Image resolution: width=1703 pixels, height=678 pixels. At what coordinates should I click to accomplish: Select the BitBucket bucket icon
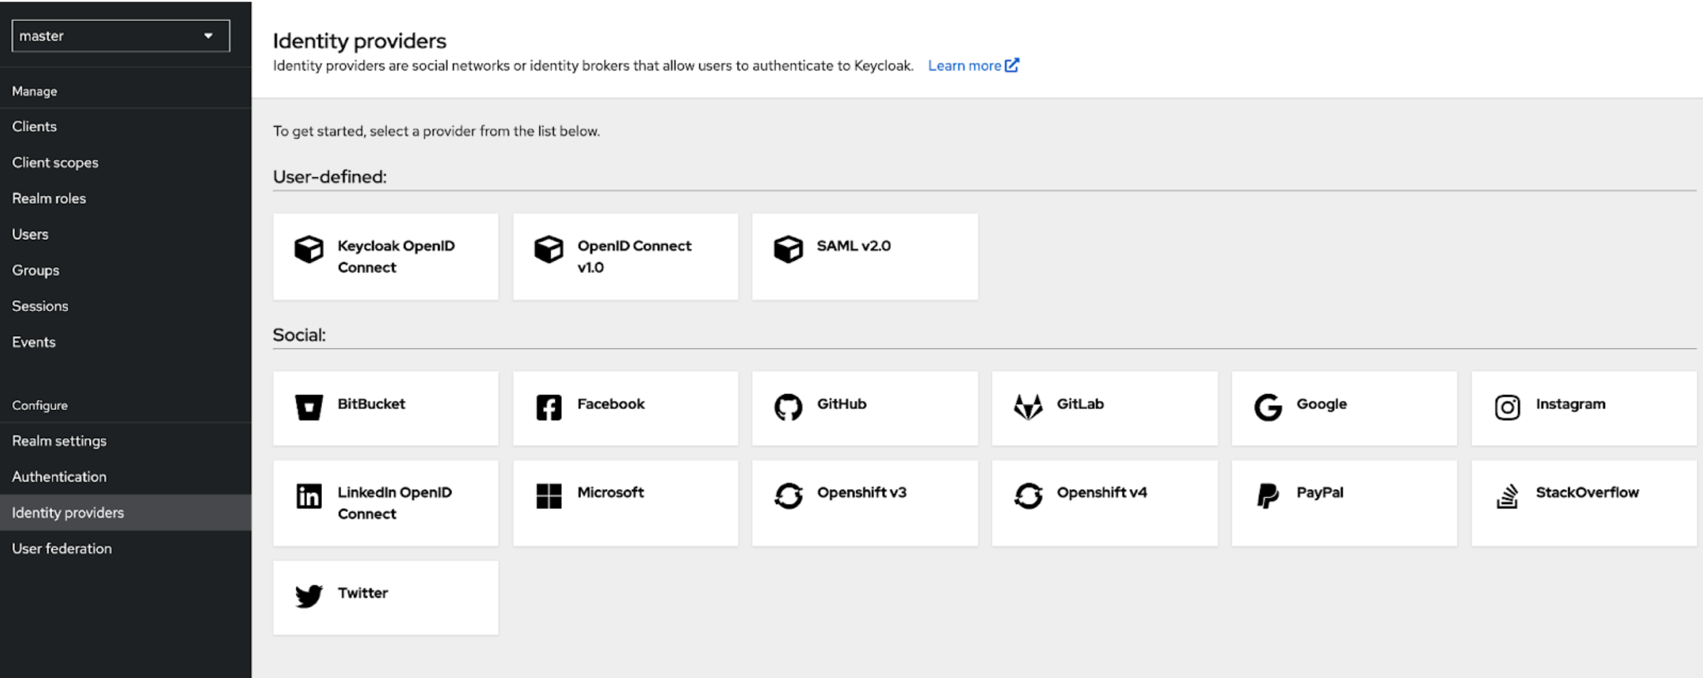[x=309, y=407]
